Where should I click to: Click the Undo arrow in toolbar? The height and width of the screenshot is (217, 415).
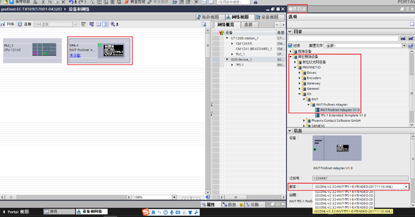coord(71,2)
